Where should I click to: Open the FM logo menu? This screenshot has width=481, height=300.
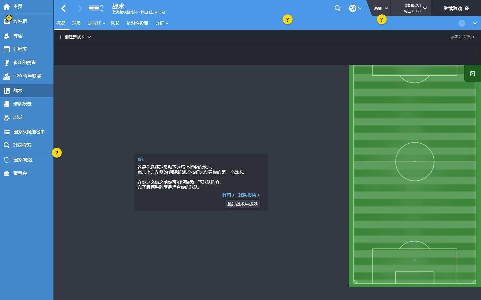point(381,8)
